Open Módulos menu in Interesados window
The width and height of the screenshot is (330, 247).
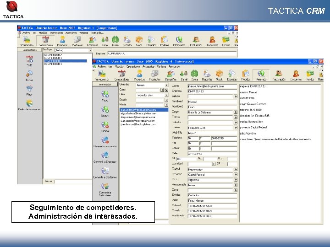coord(119,67)
